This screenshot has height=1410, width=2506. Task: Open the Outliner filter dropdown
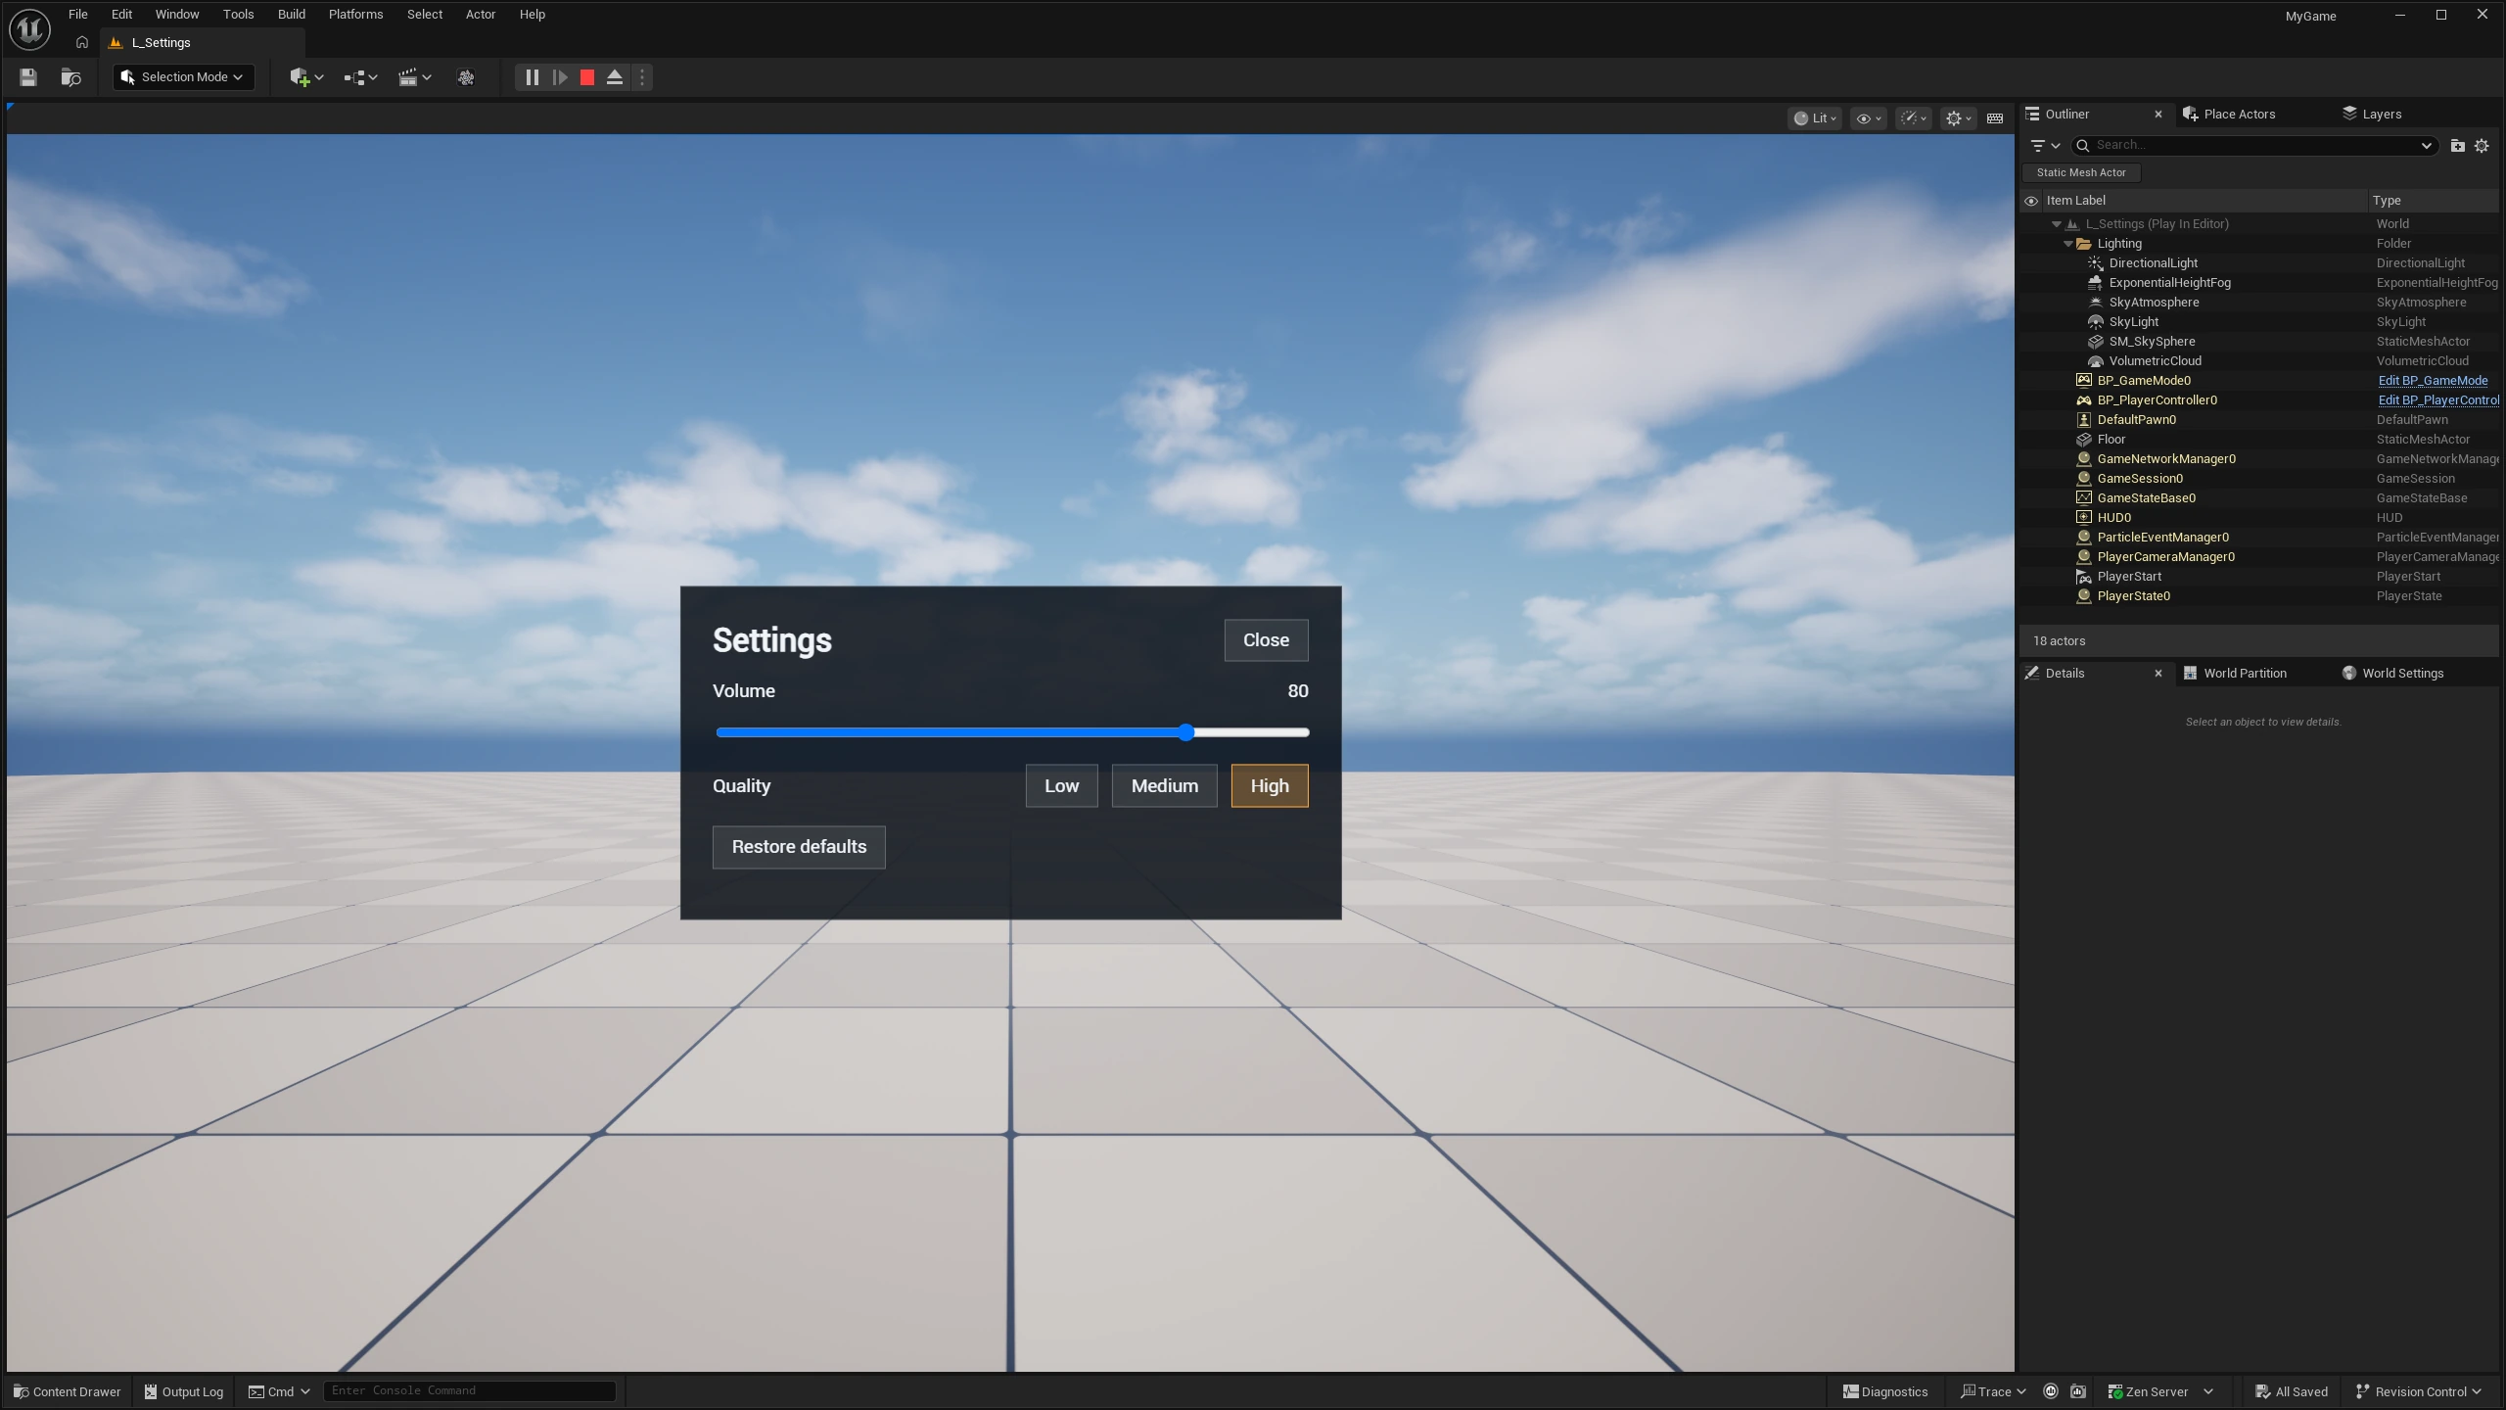click(x=2045, y=145)
